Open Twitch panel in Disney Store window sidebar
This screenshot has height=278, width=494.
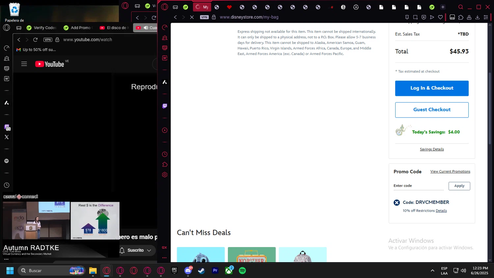(165, 106)
